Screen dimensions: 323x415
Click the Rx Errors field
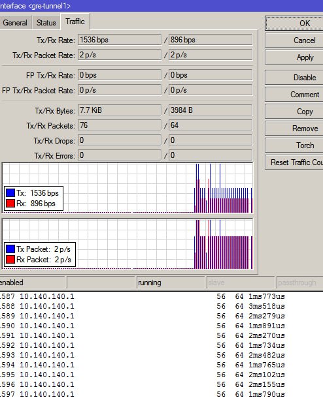coord(211,155)
